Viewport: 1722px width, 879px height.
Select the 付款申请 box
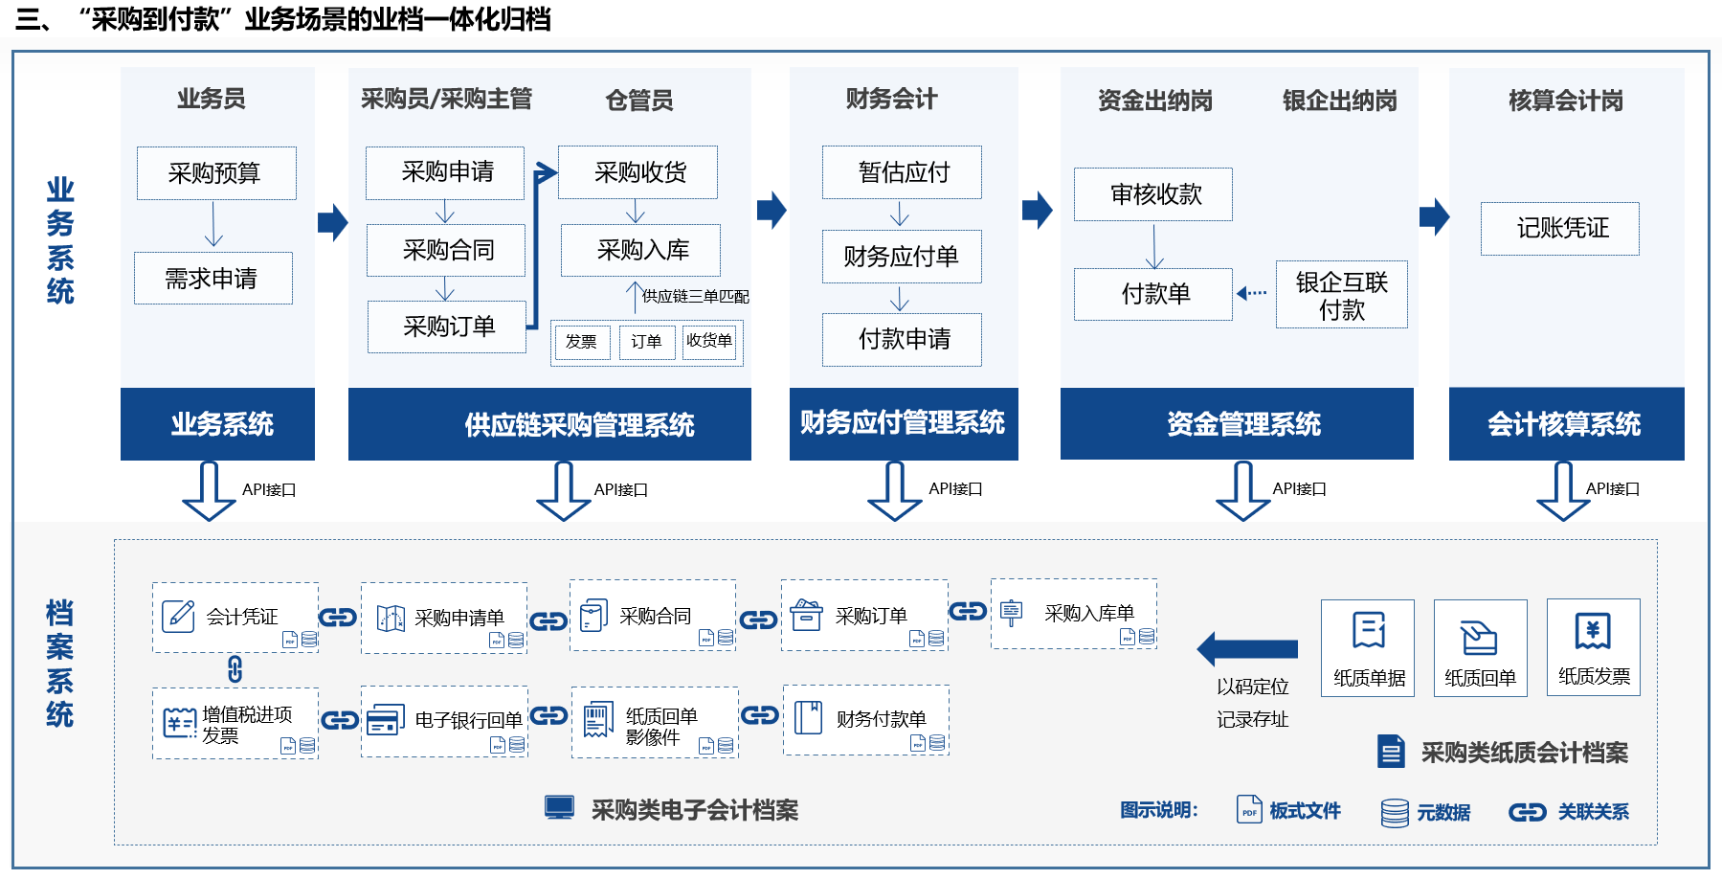click(902, 339)
